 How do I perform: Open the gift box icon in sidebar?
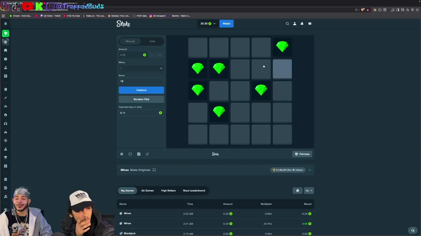point(5,179)
